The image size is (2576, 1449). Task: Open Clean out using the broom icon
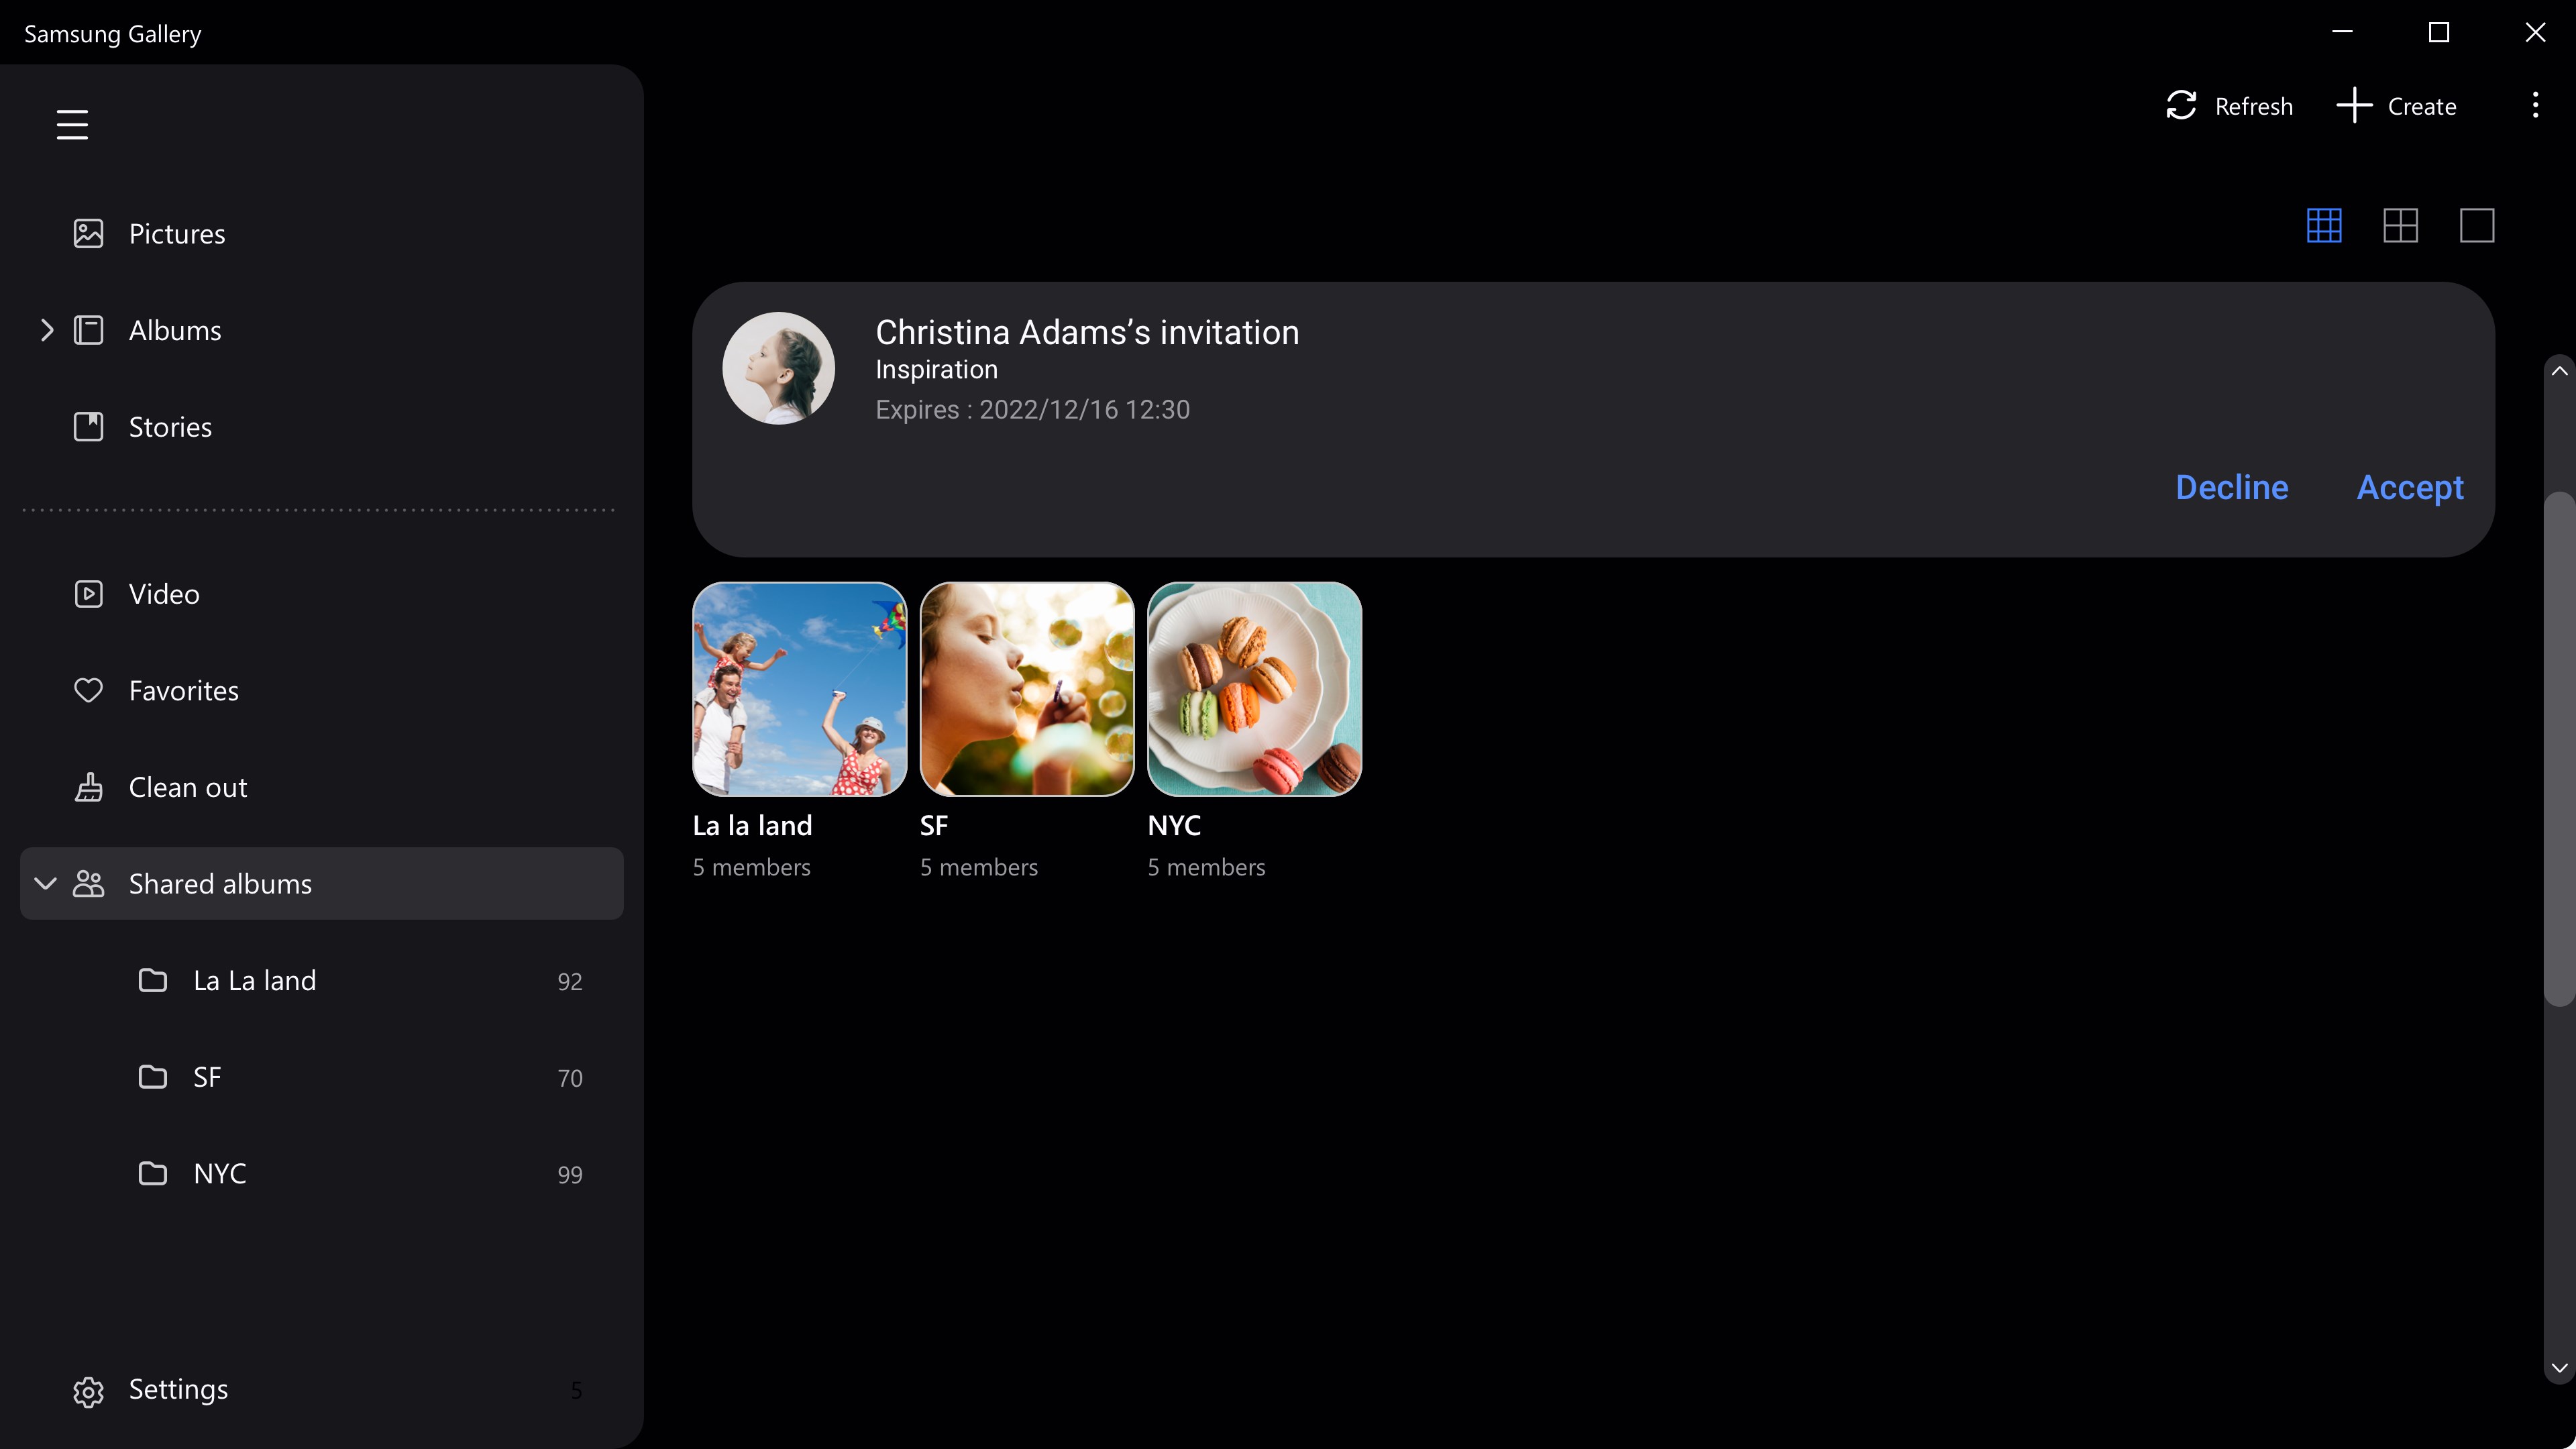[88, 787]
